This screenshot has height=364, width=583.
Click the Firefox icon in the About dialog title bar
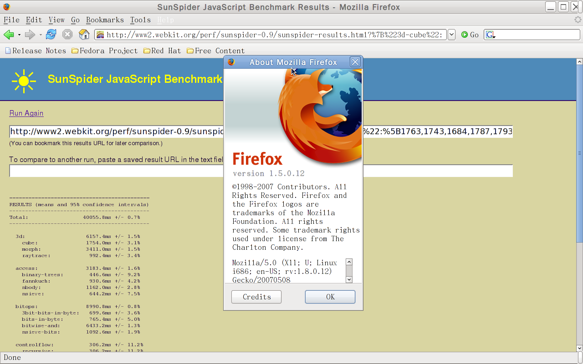point(231,62)
